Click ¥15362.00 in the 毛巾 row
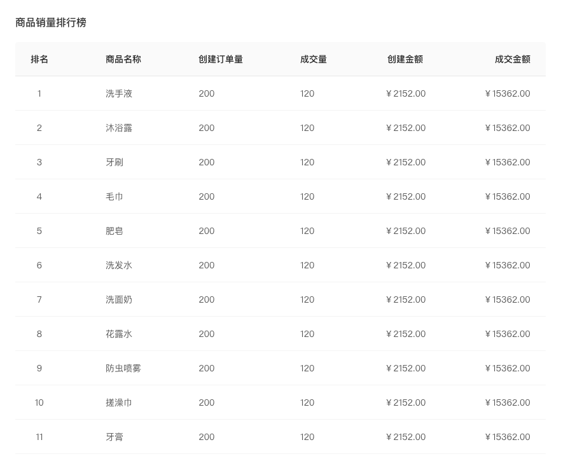Viewport: 561px width, 475px height. click(508, 196)
